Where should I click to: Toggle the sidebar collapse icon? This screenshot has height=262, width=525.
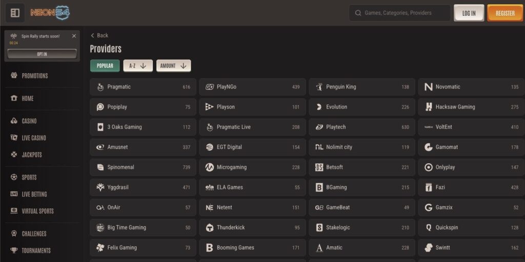coord(15,13)
